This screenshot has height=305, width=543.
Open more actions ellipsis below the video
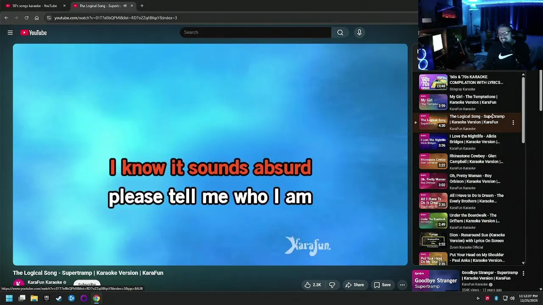(402, 285)
